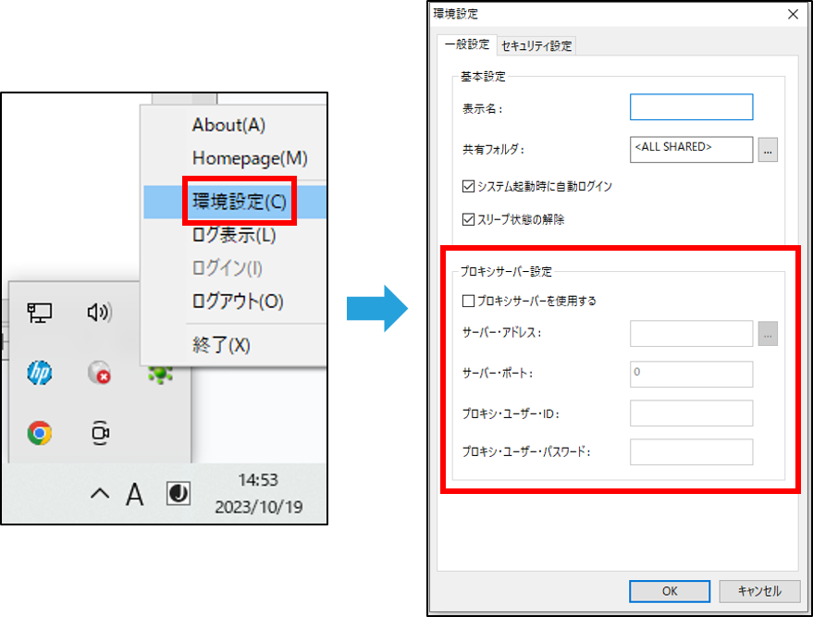Click the green spider-like tray icon
Image resolution: width=813 pixels, height=617 pixels.
click(160, 374)
